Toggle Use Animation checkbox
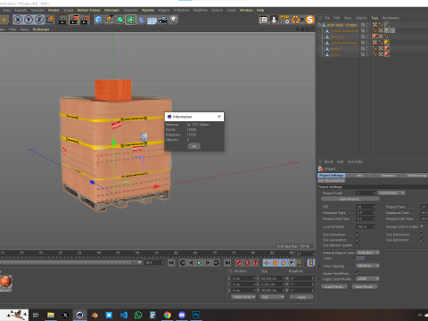The image size is (428, 321). [358, 235]
